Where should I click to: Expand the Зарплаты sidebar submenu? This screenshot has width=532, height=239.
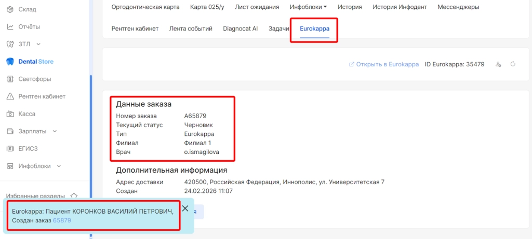point(55,131)
